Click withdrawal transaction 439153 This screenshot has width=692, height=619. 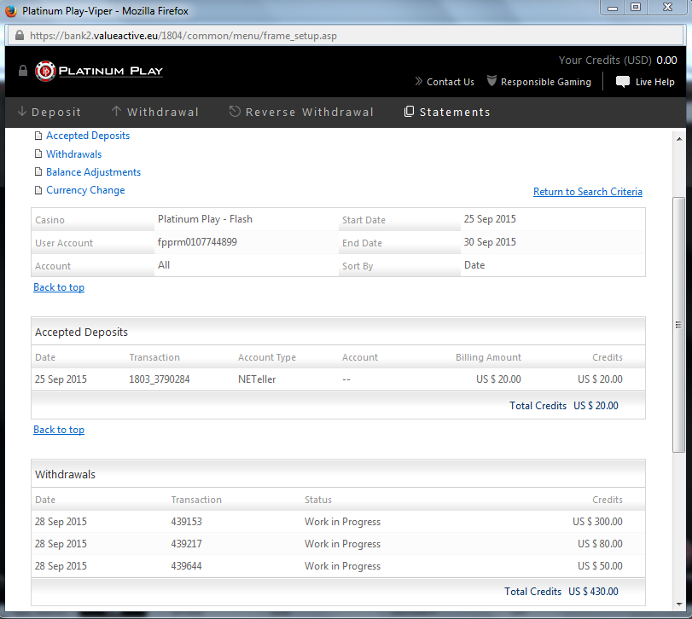tap(186, 522)
